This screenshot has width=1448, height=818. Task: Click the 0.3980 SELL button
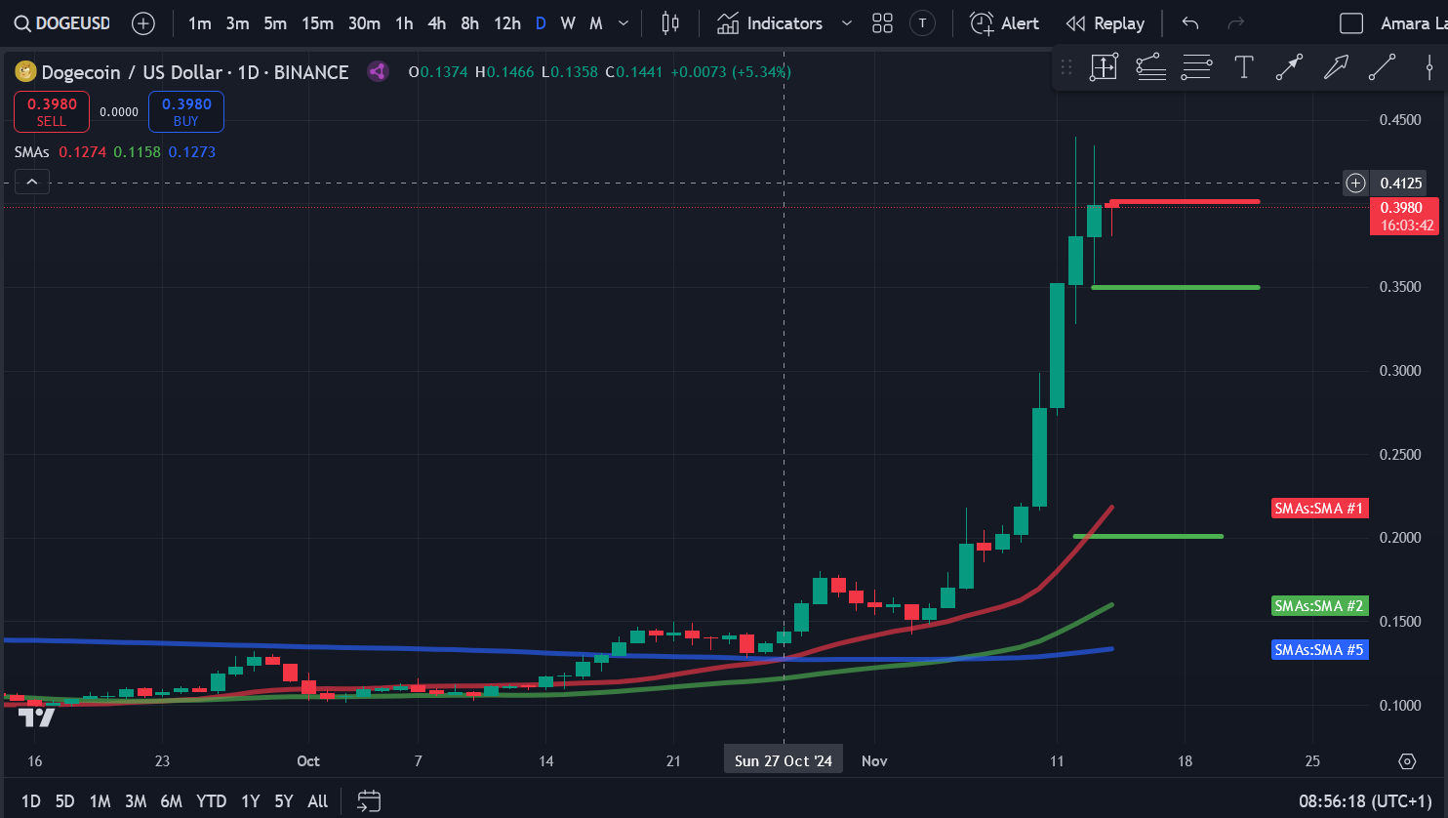tap(52, 111)
